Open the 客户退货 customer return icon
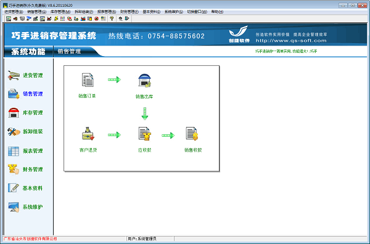 click(88, 134)
